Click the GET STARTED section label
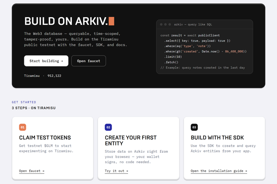The height and width of the screenshot is (184, 277). (24, 102)
